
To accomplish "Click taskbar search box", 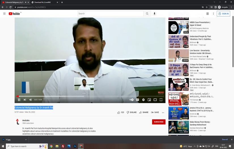I will pos(27,146).
